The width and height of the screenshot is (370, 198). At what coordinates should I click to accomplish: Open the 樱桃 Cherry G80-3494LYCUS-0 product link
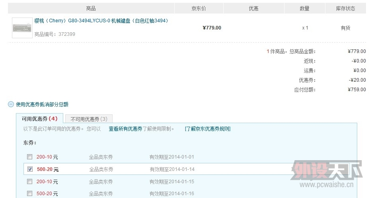(102, 21)
